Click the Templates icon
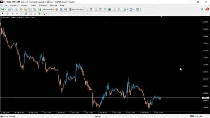210x118 pixels. pyautogui.click(x=137, y=9)
